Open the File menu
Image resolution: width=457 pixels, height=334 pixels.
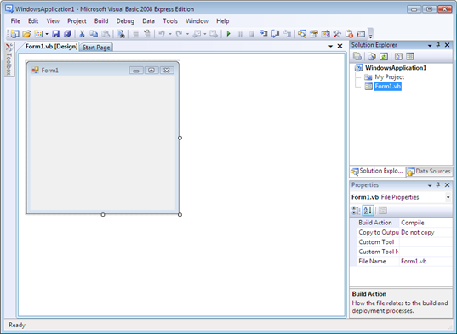pos(15,21)
